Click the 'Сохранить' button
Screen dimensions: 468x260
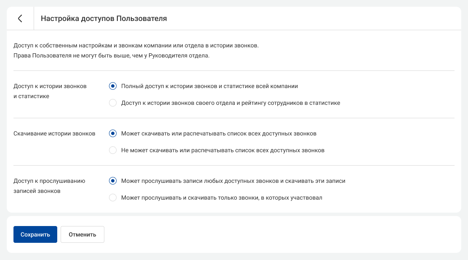(35, 234)
